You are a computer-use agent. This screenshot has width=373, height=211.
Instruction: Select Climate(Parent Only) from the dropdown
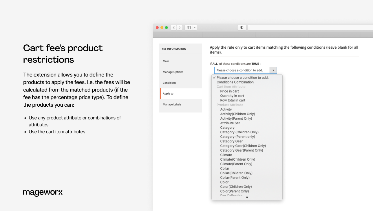coord(236,164)
